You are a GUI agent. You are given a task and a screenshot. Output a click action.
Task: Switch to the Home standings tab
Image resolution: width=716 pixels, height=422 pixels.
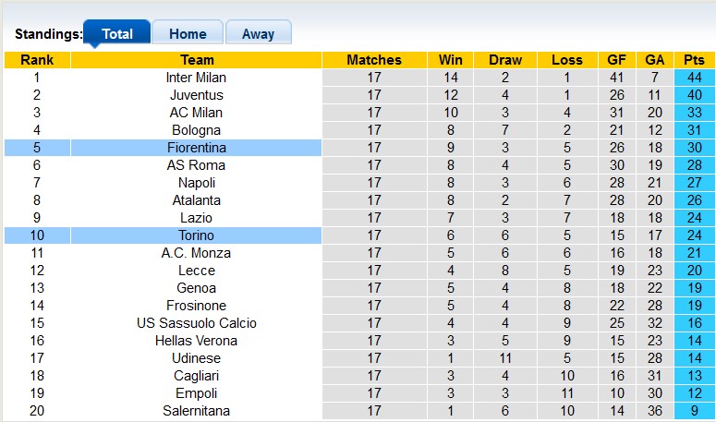(x=188, y=34)
